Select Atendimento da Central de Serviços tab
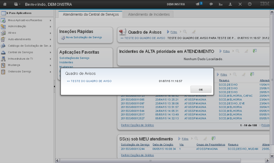 90,14
